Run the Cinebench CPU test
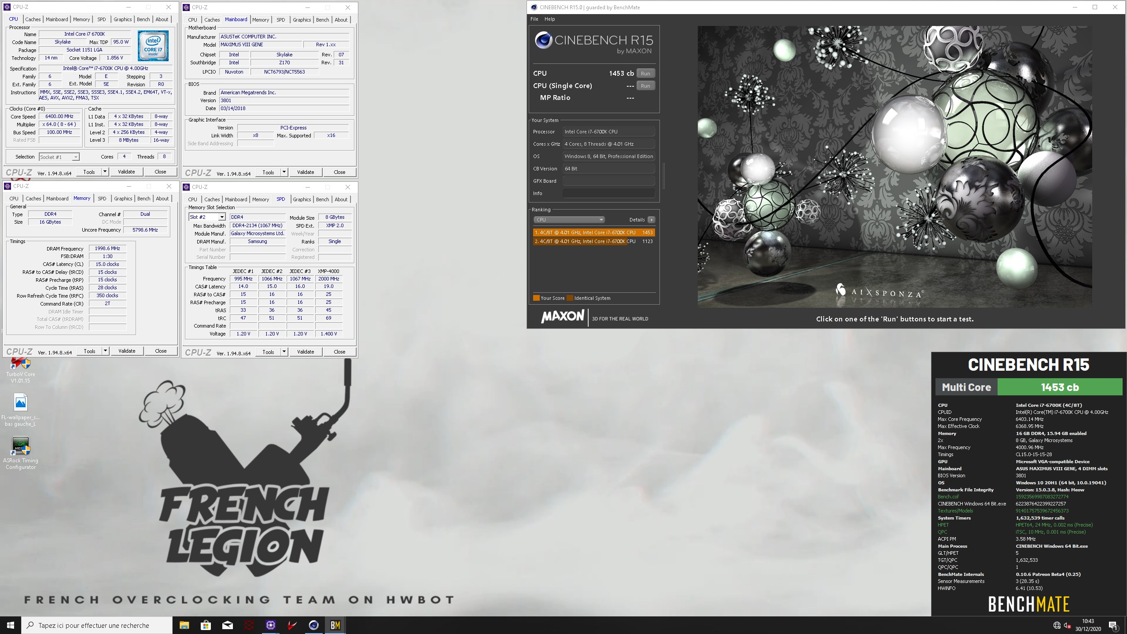The width and height of the screenshot is (1127, 634). pyautogui.click(x=645, y=74)
